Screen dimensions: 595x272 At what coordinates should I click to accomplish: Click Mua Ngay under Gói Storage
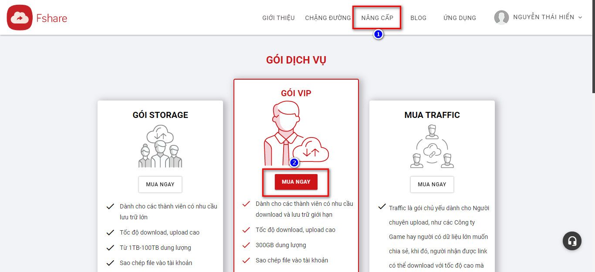pyautogui.click(x=160, y=185)
